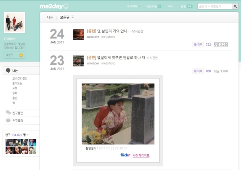The image size is (241, 170).
Task: Open the 24 JAN post thumbnail
Action: pos(78,34)
